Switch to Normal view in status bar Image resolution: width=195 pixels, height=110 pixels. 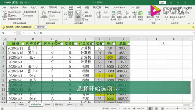pos(150,108)
